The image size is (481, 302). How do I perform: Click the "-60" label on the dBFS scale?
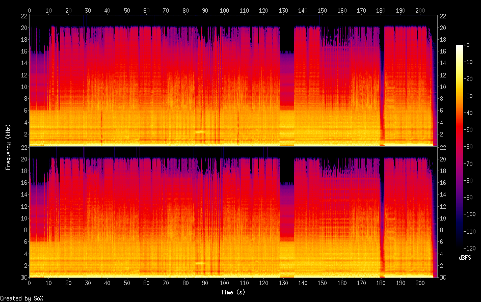pyautogui.click(x=467, y=147)
